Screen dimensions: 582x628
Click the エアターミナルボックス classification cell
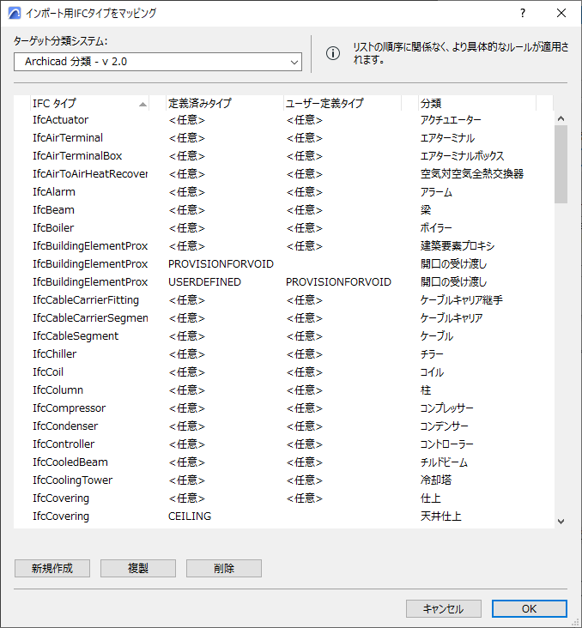coord(462,156)
